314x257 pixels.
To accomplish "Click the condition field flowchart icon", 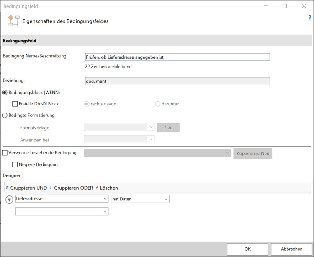I will point(14,21).
